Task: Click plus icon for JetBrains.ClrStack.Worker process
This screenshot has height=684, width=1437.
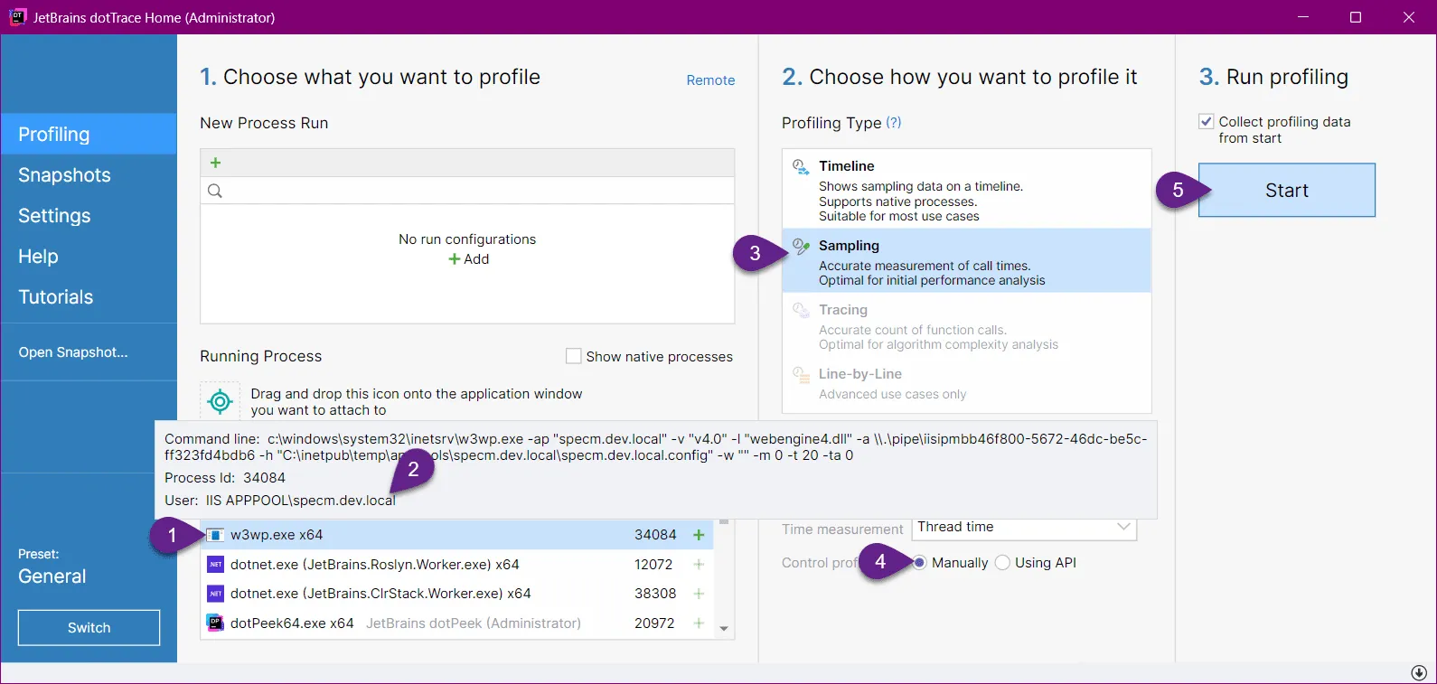Action: click(x=699, y=594)
